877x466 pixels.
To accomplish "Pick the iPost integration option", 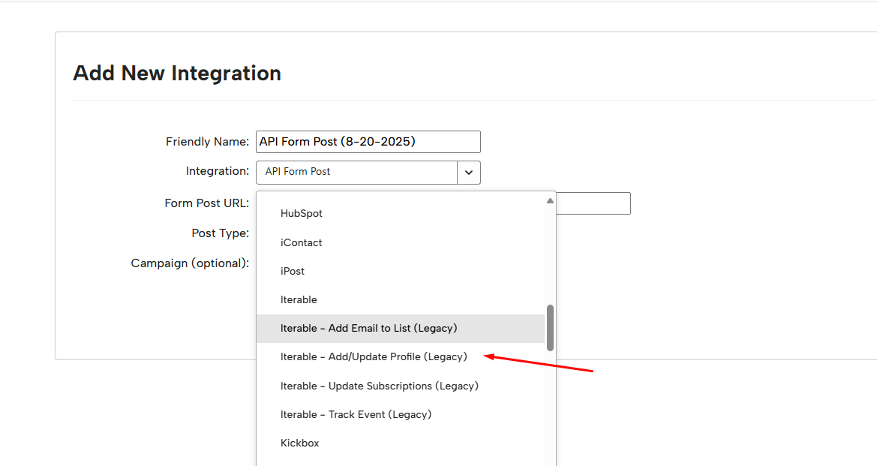I will click(x=293, y=271).
